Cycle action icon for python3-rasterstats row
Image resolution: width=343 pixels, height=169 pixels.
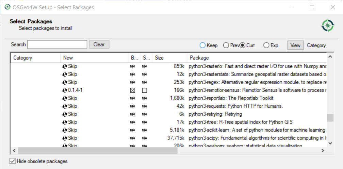[65, 74]
